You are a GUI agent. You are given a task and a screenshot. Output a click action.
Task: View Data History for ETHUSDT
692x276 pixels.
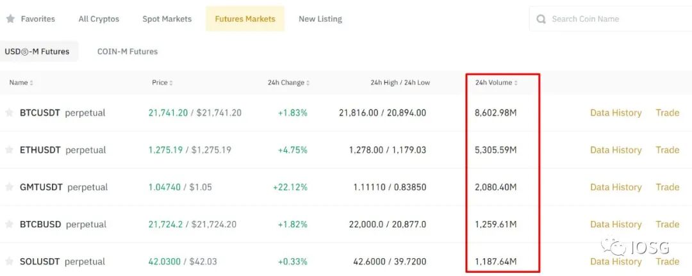tap(616, 150)
